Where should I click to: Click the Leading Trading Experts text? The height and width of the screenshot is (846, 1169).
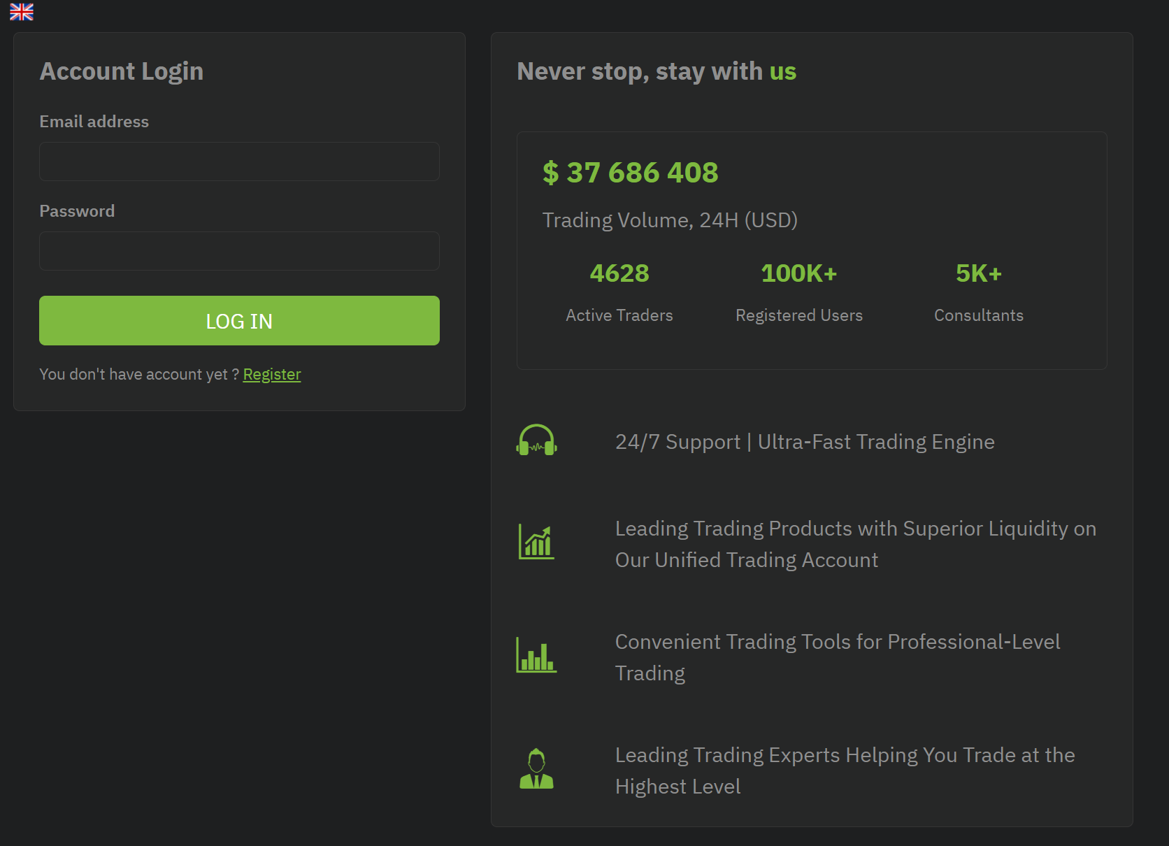point(845,770)
